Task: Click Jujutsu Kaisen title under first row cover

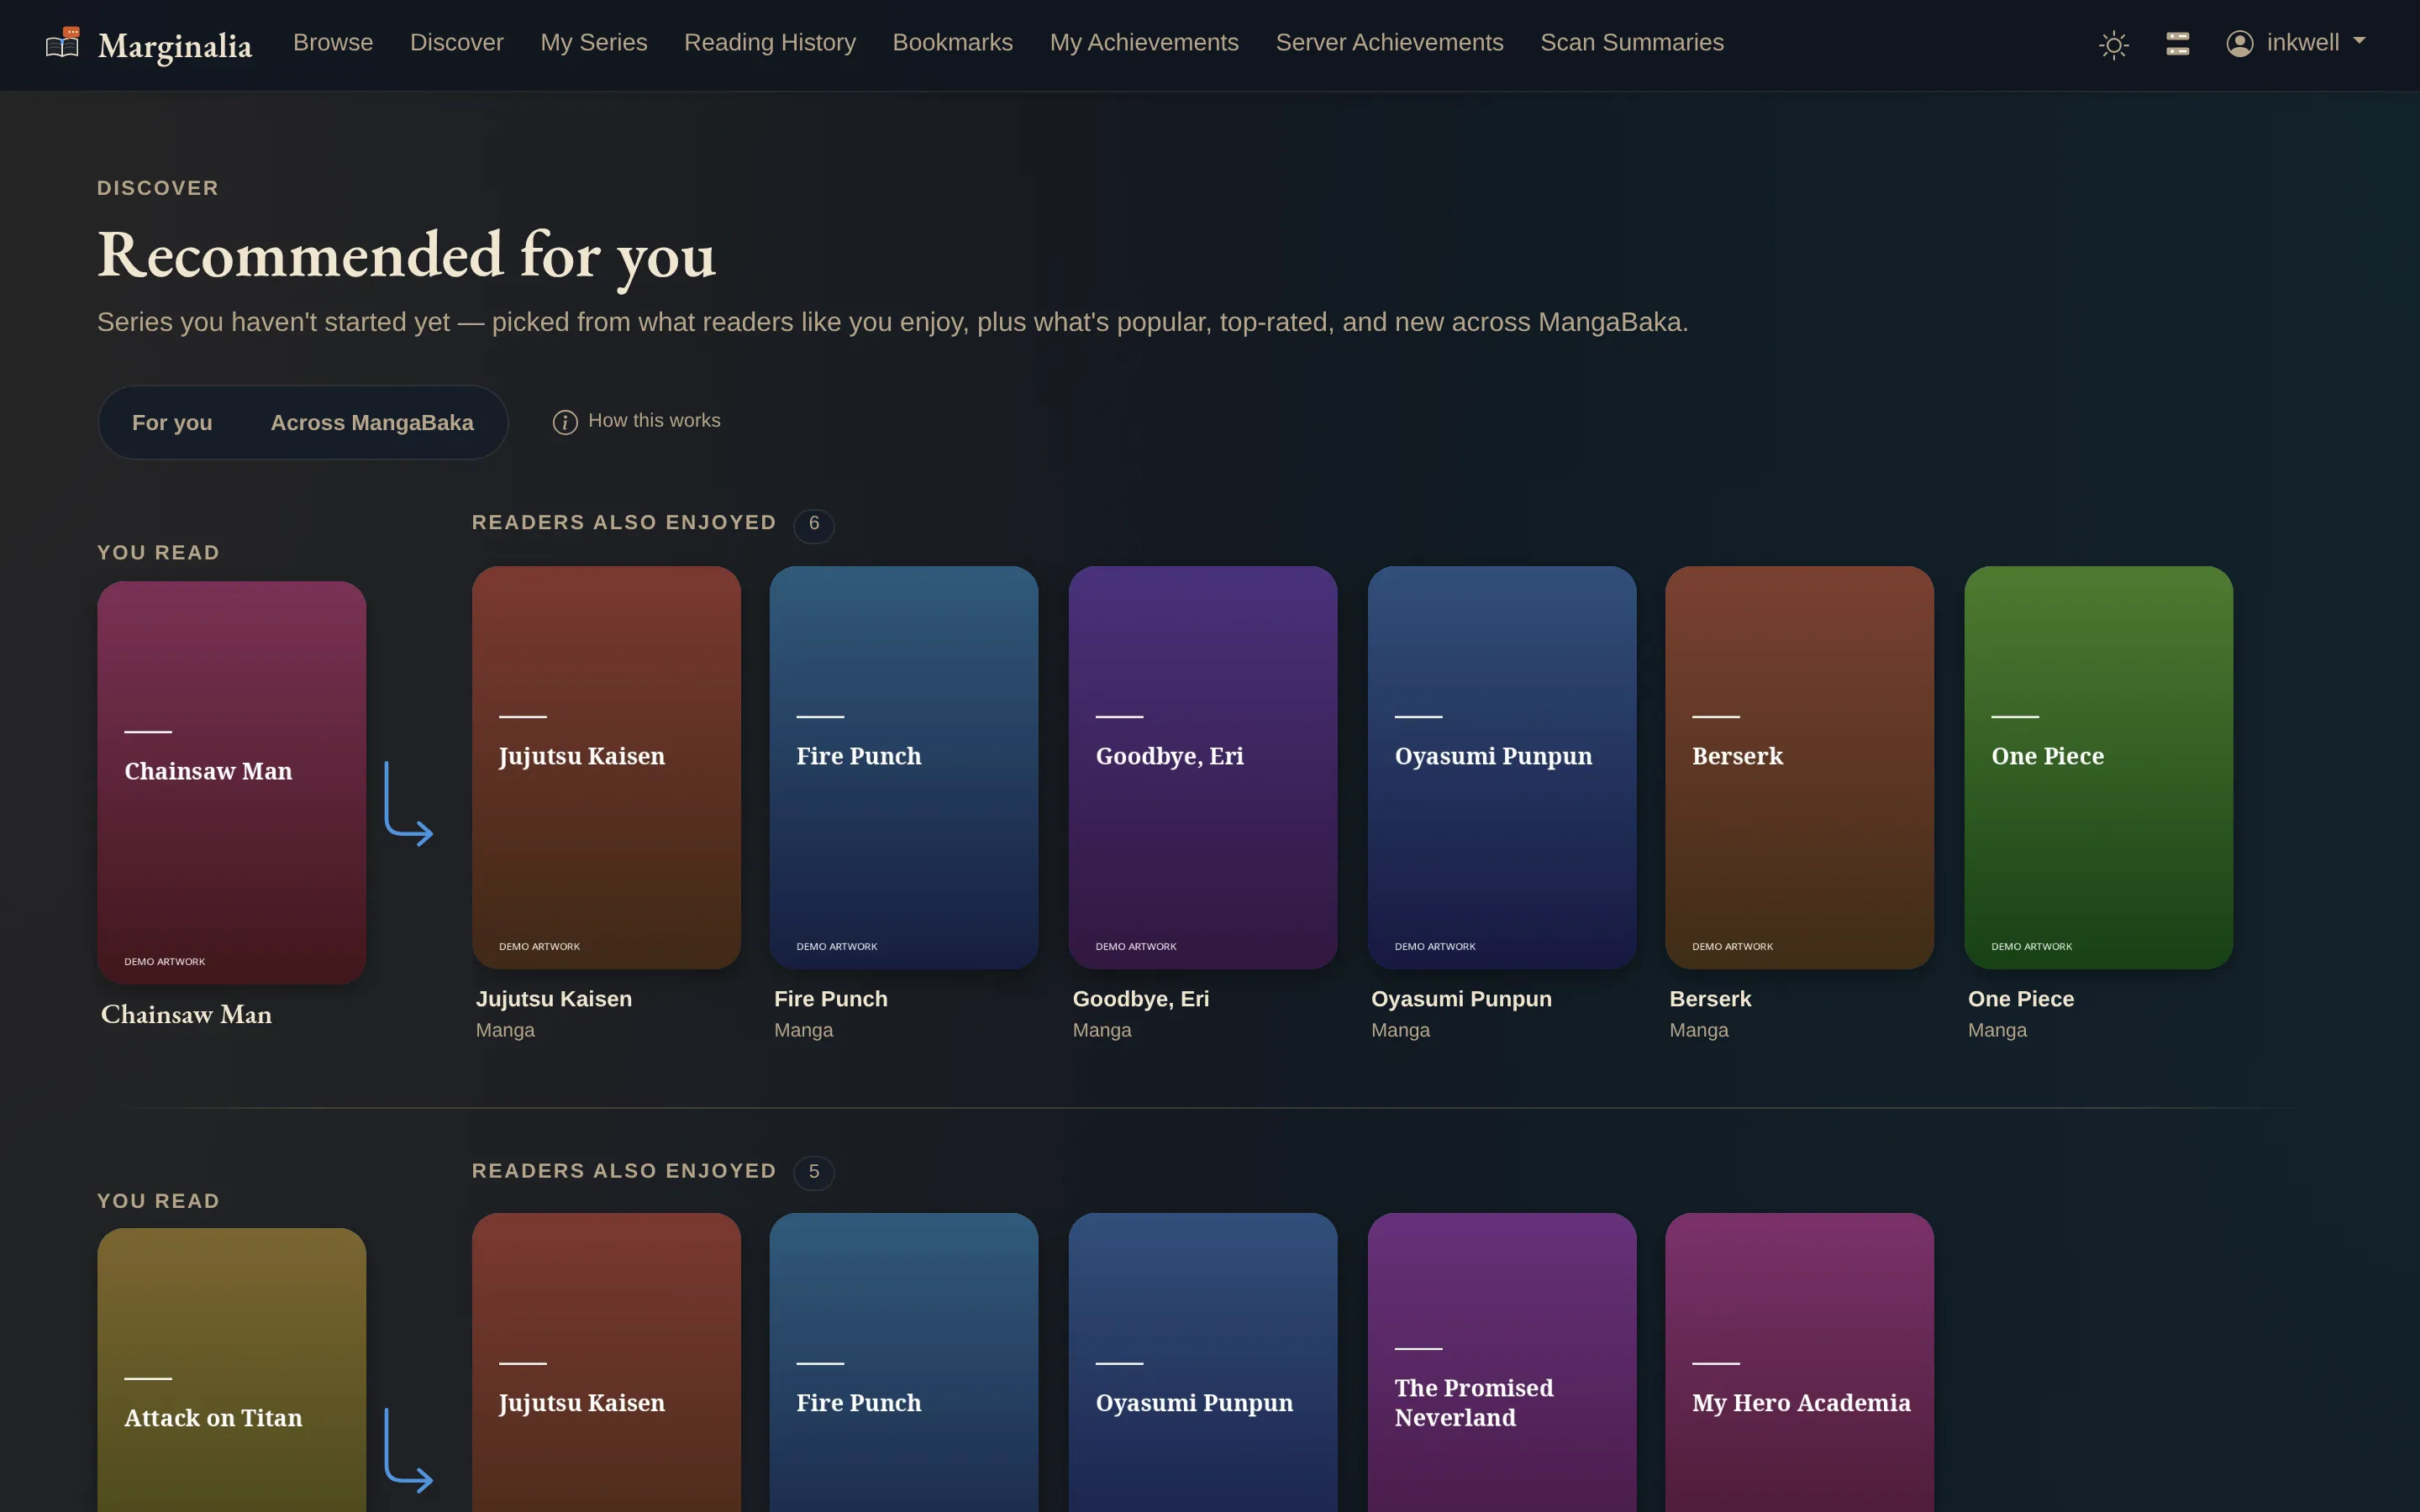Action: coord(554,999)
